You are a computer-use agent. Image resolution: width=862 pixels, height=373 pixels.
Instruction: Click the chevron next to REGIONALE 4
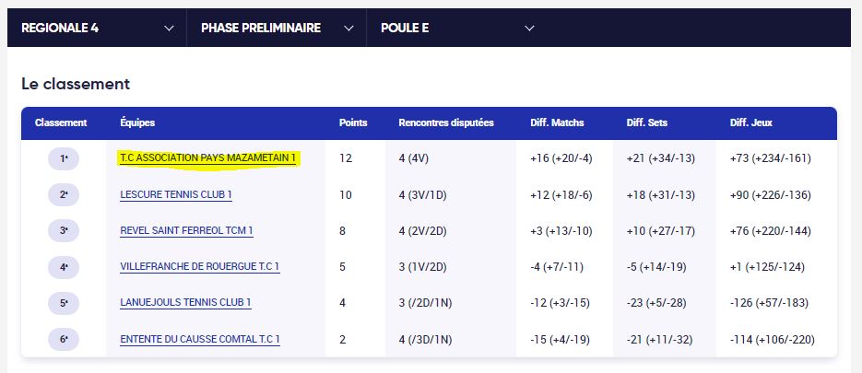169,29
